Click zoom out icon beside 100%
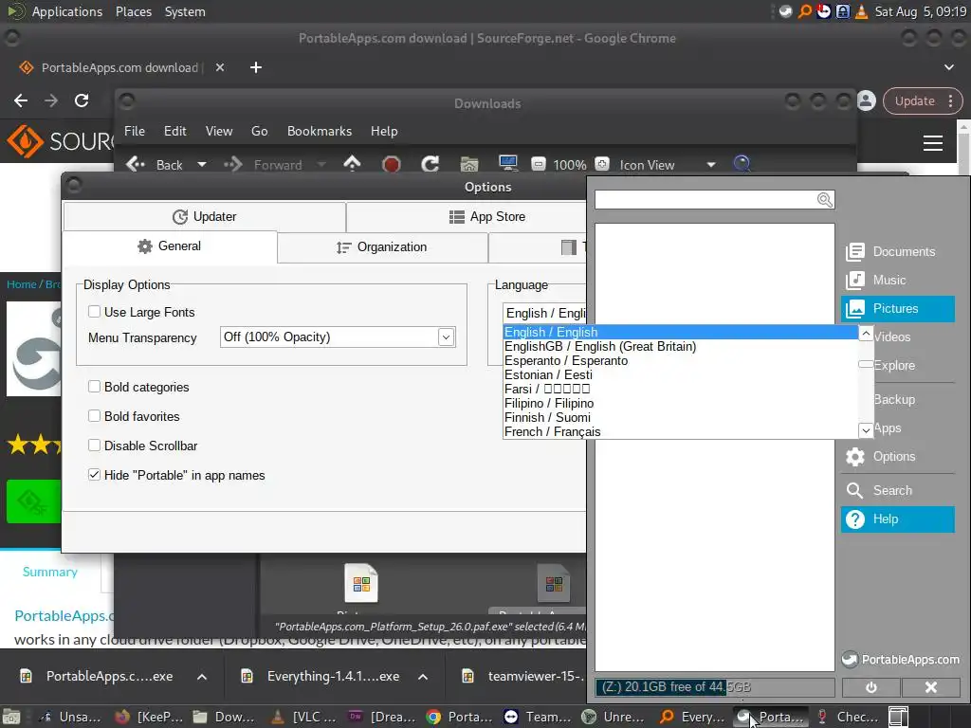 pyautogui.click(x=539, y=164)
